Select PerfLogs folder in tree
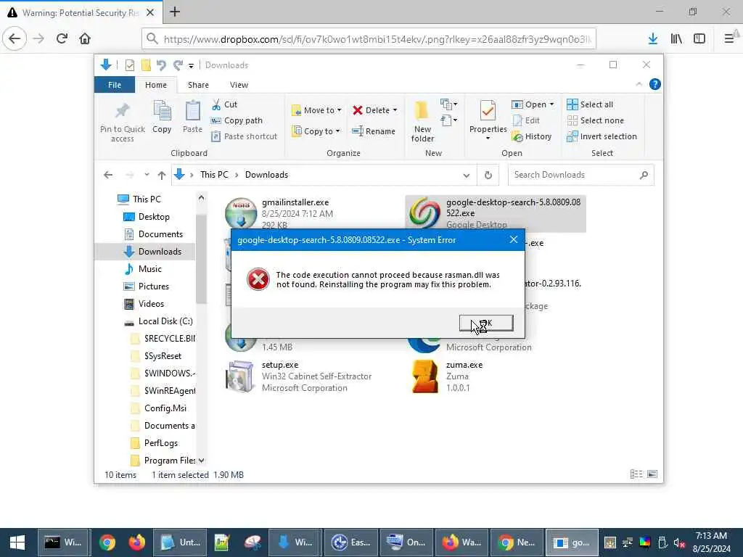This screenshot has height=557, width=743. (160, 443)
